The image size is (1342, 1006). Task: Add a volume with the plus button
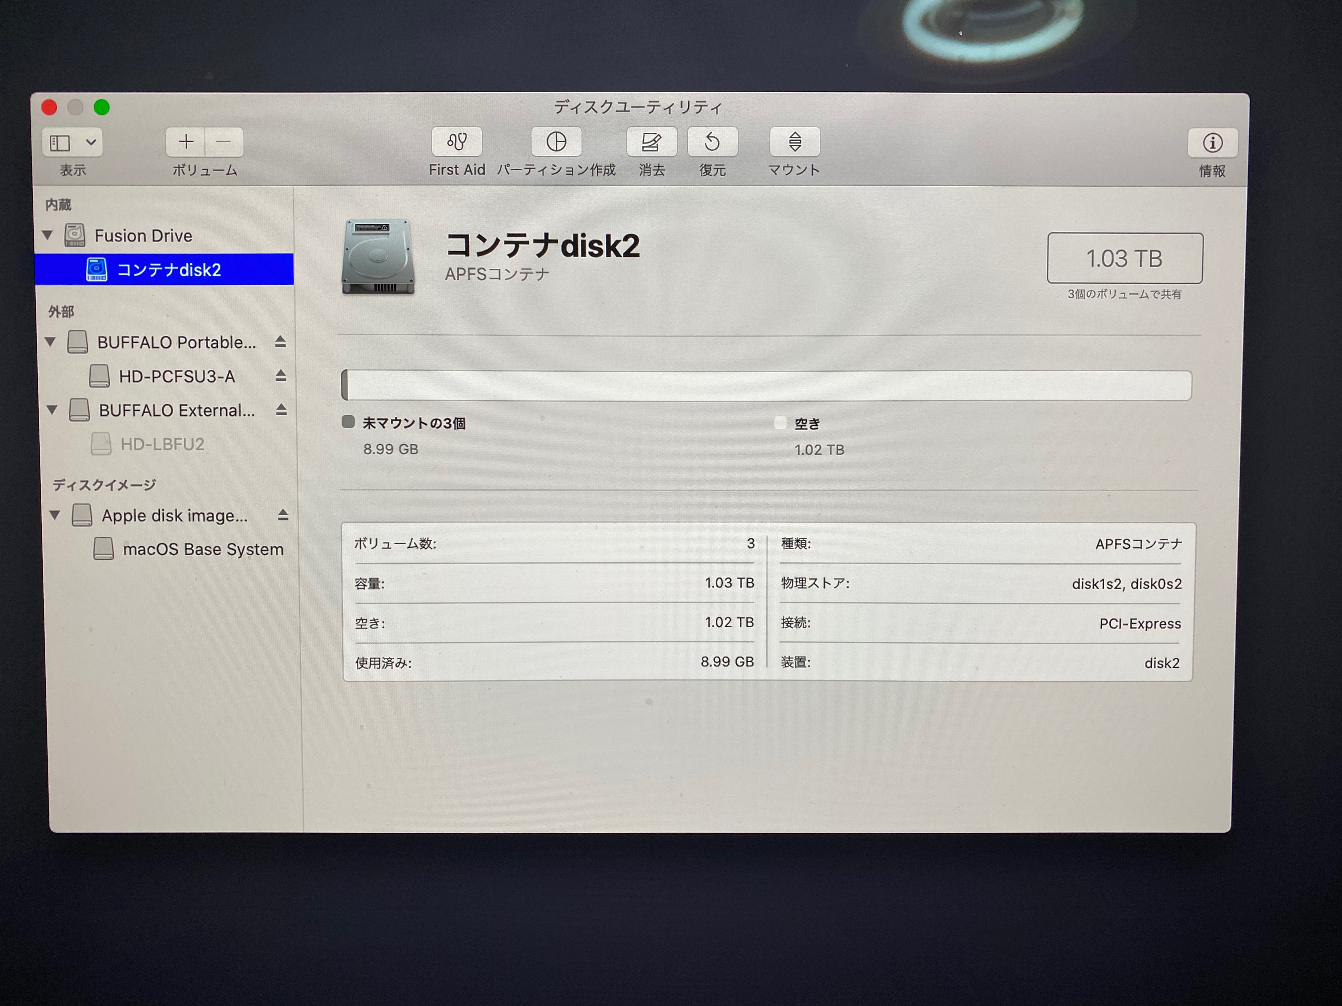pos(186,142)
